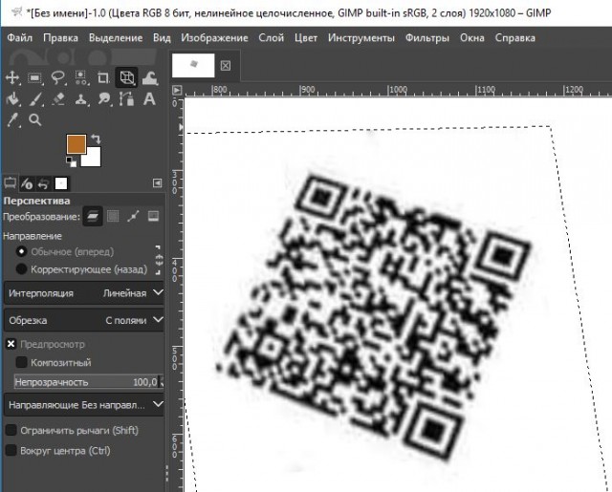612x492 pixels.
Task: Toggle the direction link chain icon
Action: [158, 260]
